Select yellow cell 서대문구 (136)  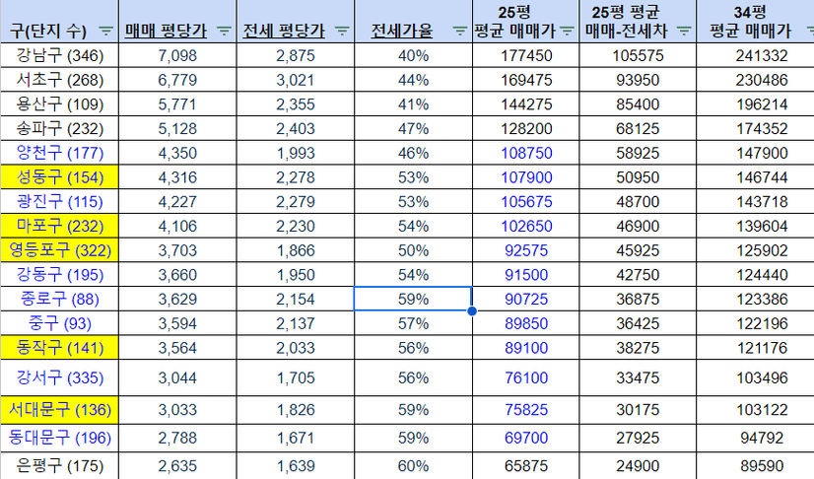60,410
